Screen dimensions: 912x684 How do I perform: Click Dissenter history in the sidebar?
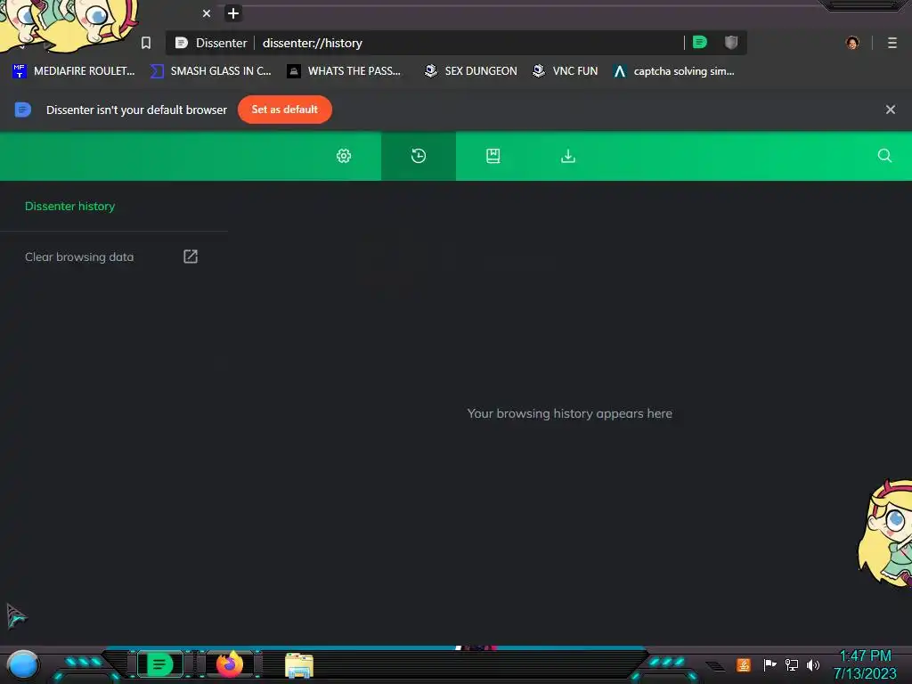click(x=69, y=206)
